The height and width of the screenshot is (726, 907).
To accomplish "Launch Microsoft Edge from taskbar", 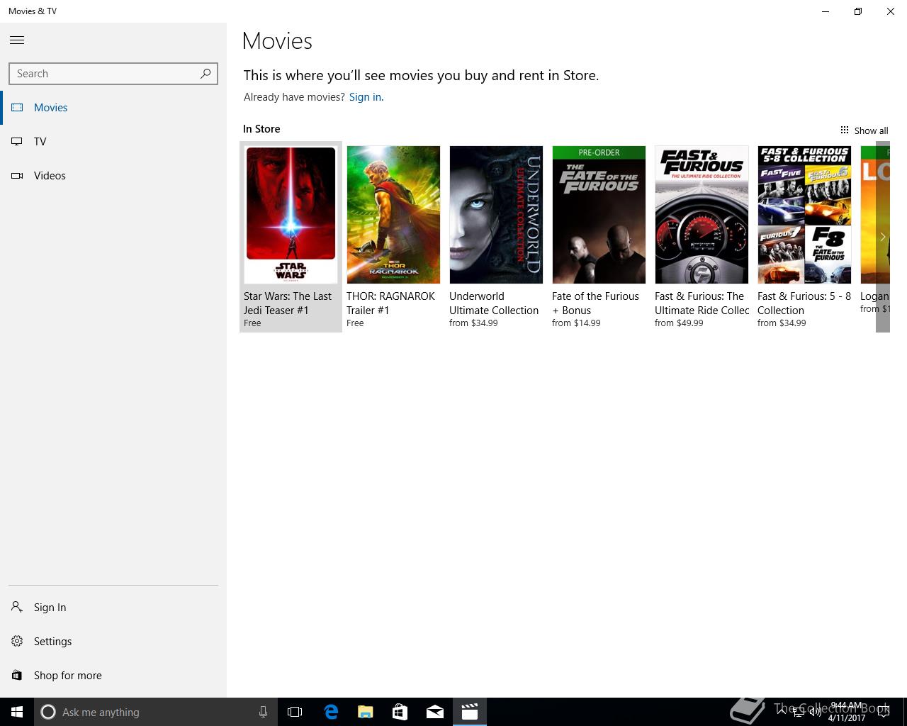I will [331, 712].
